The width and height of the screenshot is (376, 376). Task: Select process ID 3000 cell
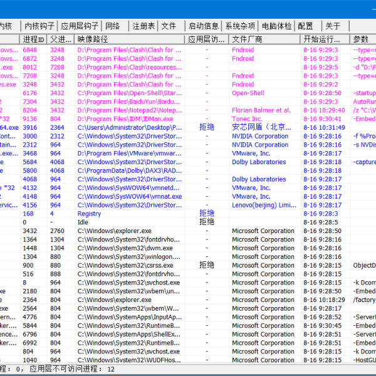[30, 136]
